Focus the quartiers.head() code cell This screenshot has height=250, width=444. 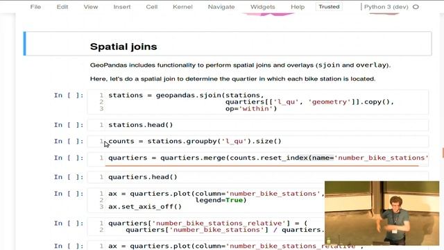pyautogui.click(x=257, y=177)
